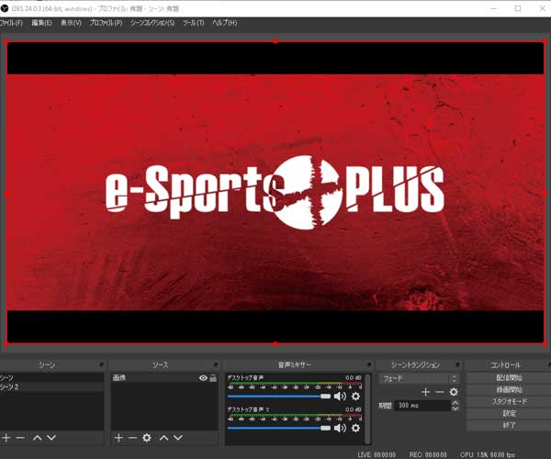Open source properties via the gear icon
The width and height of the screenshot is (551, 459).
point(147,438)
